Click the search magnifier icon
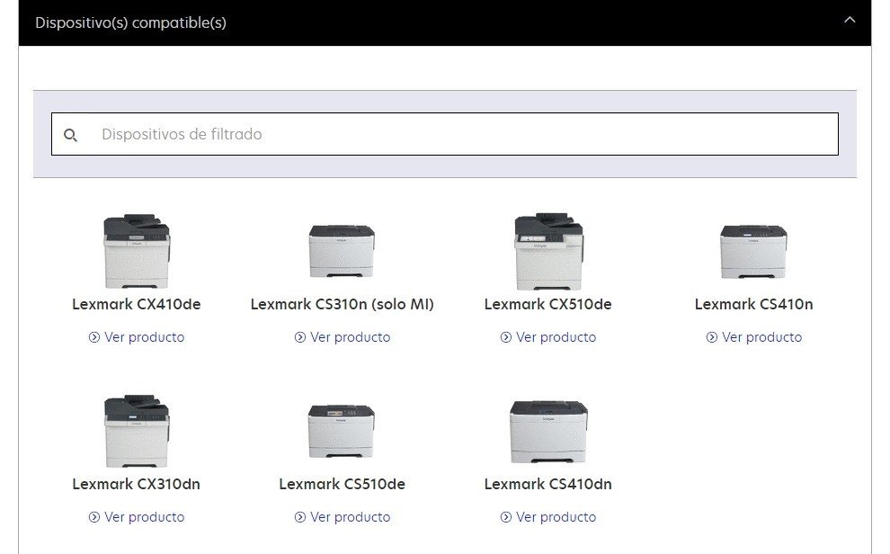890x554 pixels. [71, 135]
